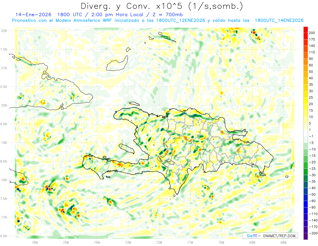This screenshot has width=318, height=246.
Task: Click the colorbar value '60'
Action: tap(311, 65)
